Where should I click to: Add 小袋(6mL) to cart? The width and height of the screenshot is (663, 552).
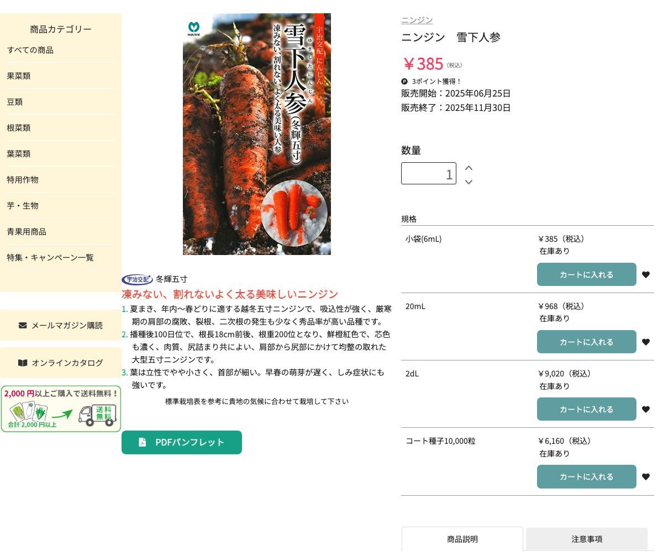pyautogui.click(x=586, y=274)
